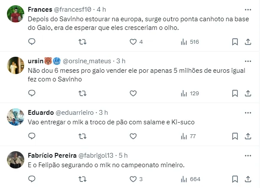This screenshot has height=188, width=260.
Task: Like Frances's tweet with 4 likes
Action: [x=133, y=42]
